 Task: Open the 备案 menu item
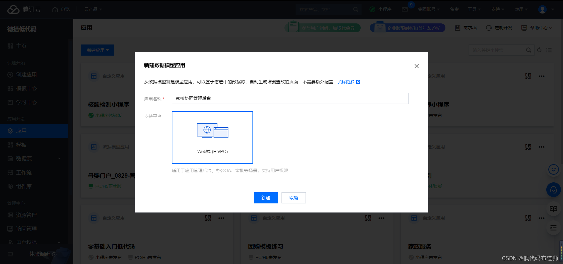[x=455, y=9]
